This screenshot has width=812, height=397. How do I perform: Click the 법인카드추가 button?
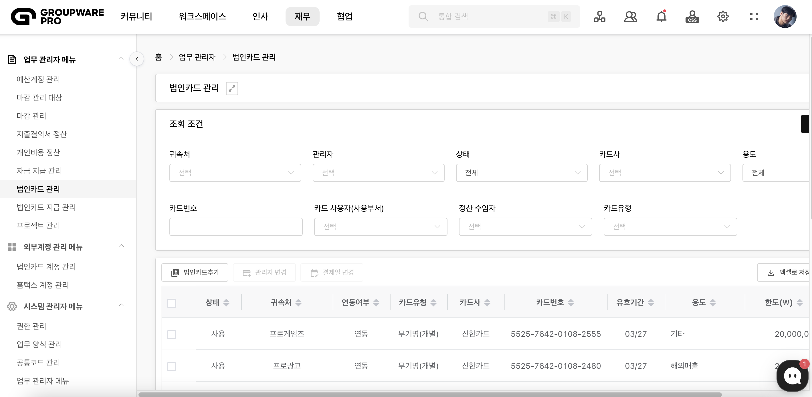coord(195,272)
